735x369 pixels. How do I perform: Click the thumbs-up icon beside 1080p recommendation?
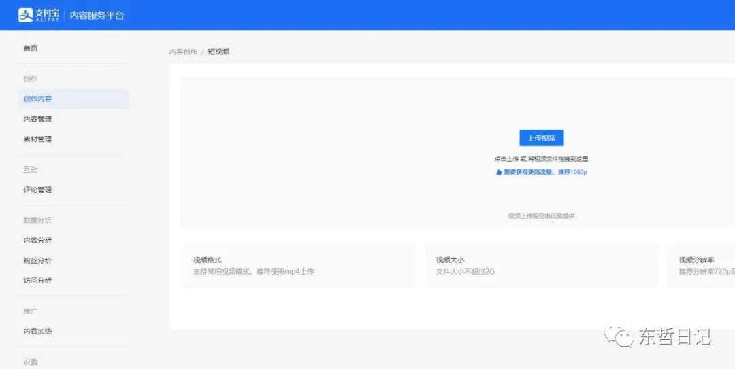coord(499,173)
